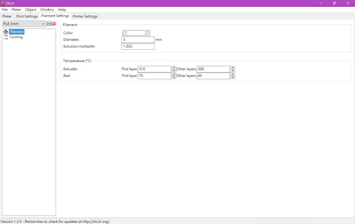Click Extruder First layer temperature field
355x224 pixels.
[x=154, y=69]
